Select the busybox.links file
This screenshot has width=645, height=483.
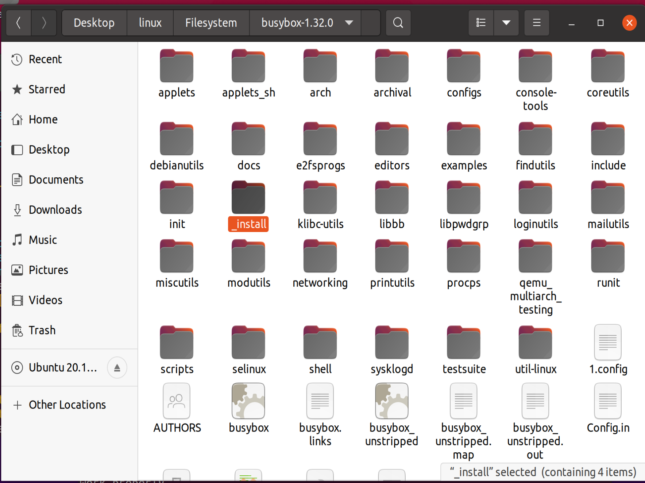320,415
